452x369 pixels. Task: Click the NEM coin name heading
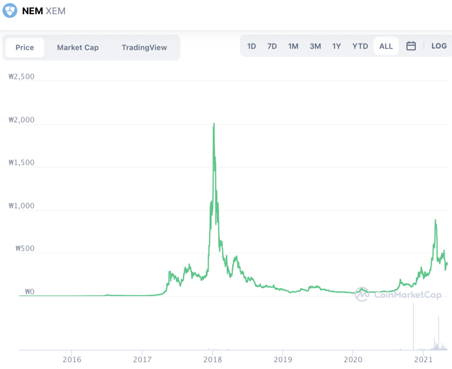33,11
